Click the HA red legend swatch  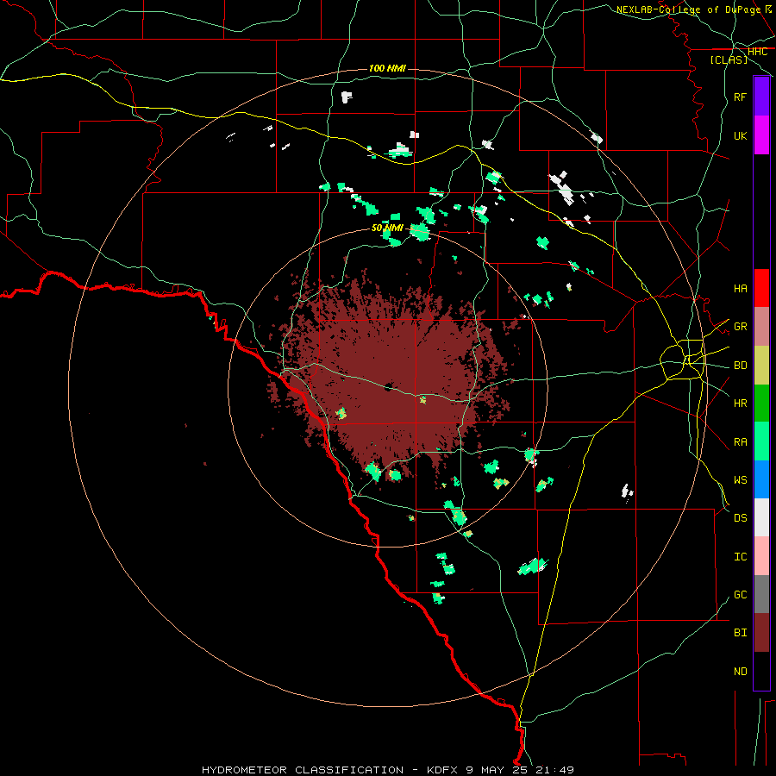click(761, 288)
